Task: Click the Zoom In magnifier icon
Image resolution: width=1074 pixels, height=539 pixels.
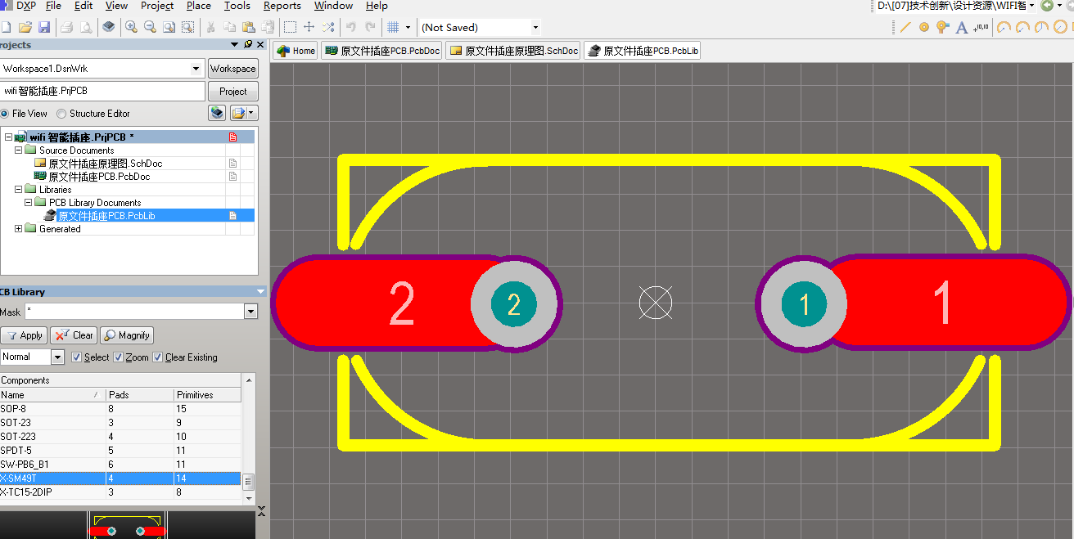Action: [131, 27]
